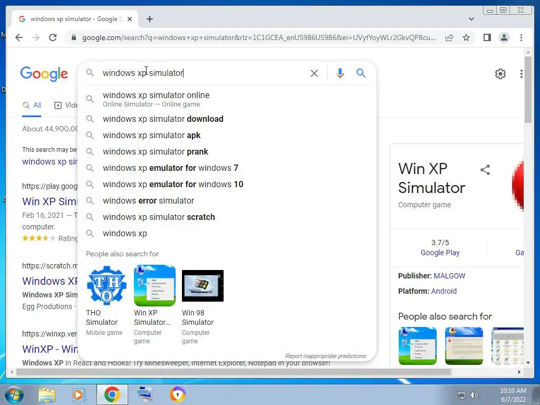Select suggestion windows xp simulator online
Viewport: 540px width, 405px height.
point(227,99)
